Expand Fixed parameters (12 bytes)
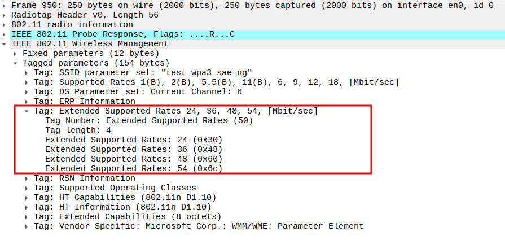 coord(16,54)
